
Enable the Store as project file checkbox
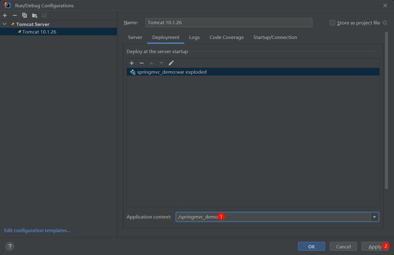[332, 23]
